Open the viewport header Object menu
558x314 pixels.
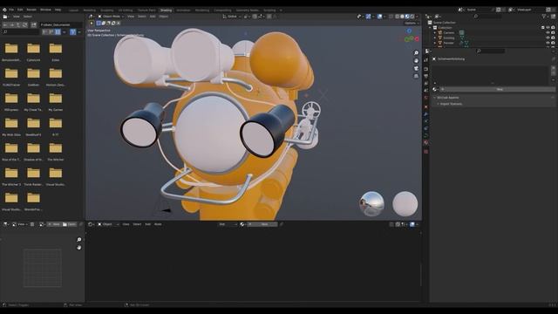[x=164, y=17]
